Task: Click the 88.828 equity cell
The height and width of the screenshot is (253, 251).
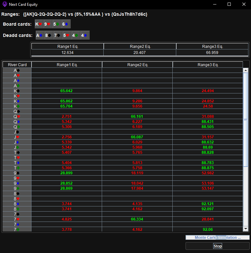Action: click(208, 153)
